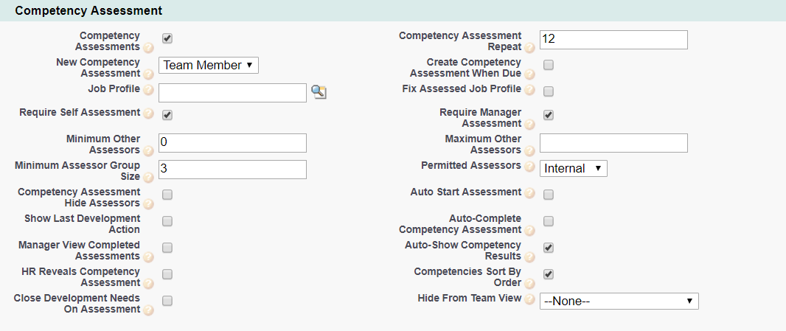786x331 pixels.
Task: Toggle the Require Manager Assessment checkbox
Action: click(x=549, y=115)
